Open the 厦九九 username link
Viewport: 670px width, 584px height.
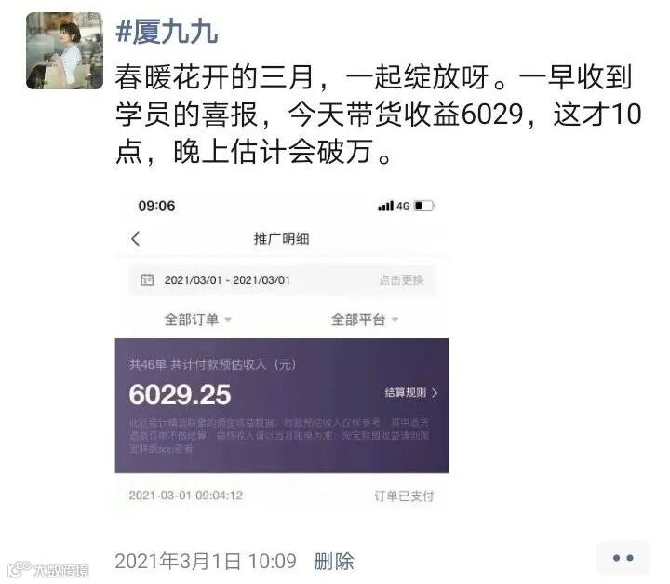pos(167,32)
